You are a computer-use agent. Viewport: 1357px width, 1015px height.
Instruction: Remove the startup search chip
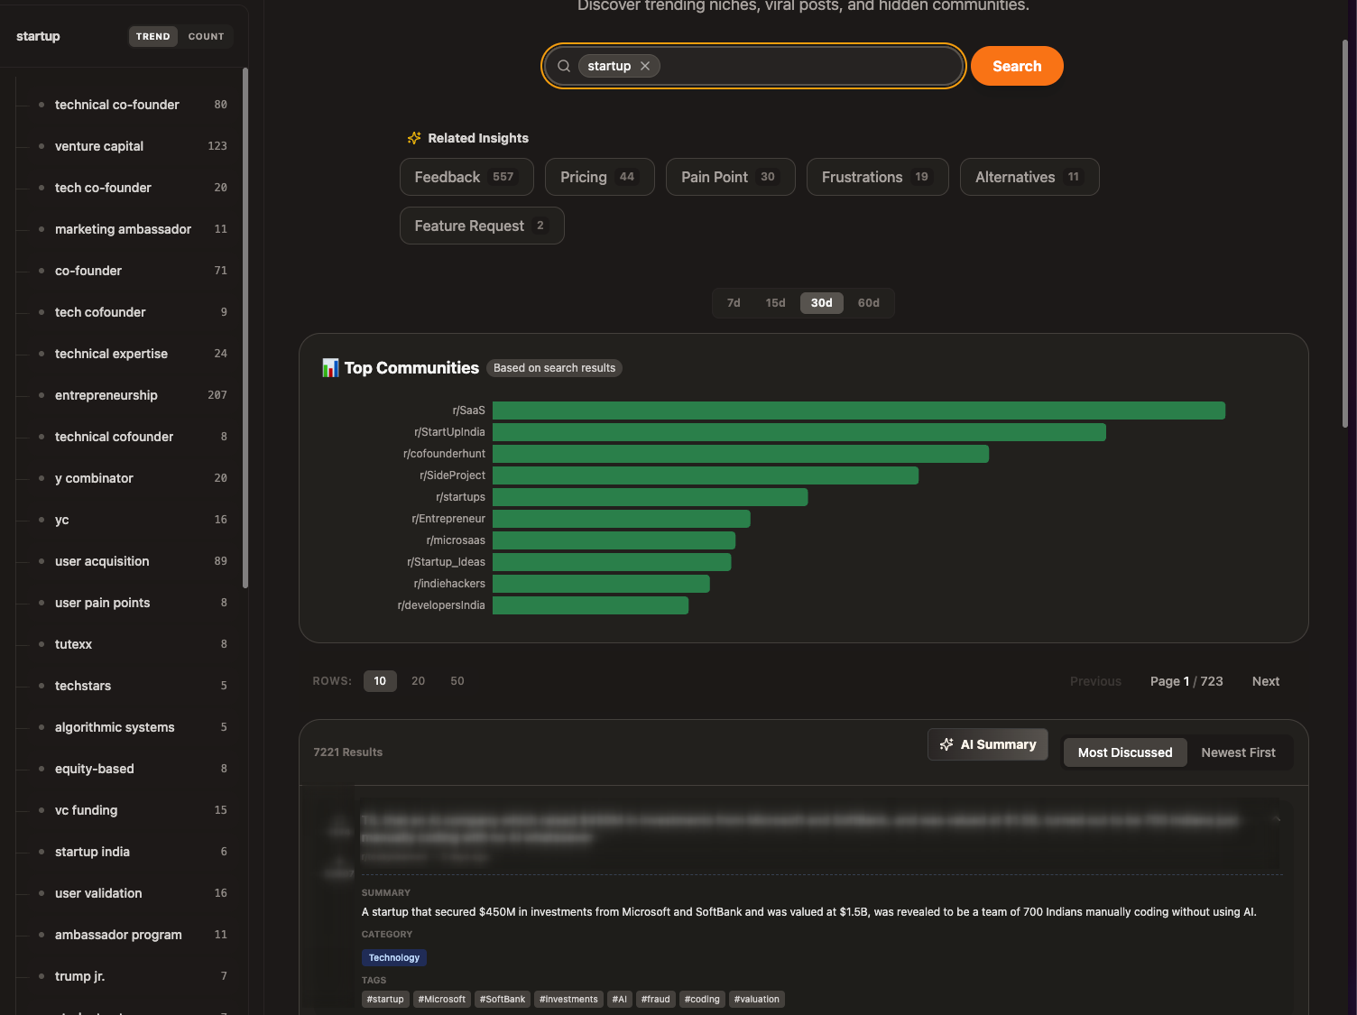[x=645, y=66]
